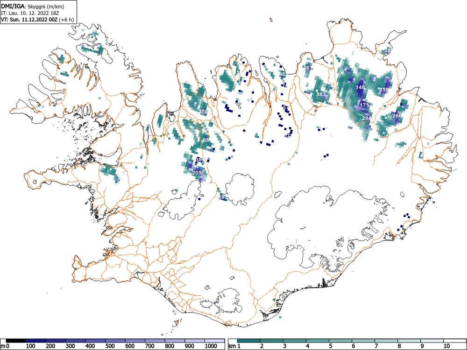Select the '46' map value label

[283, 74]
